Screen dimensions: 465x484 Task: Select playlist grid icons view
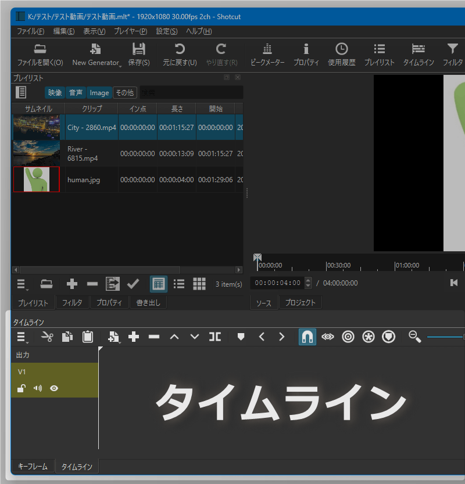(x=199, y=284)
